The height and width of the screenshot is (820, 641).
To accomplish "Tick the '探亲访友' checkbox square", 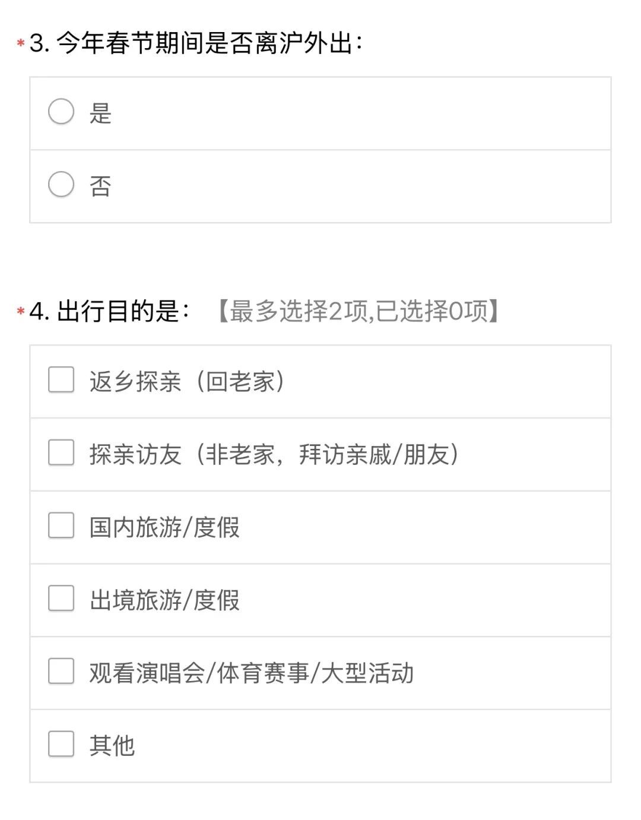I will click(x=61, y=453).
